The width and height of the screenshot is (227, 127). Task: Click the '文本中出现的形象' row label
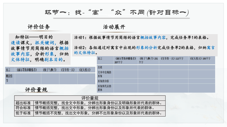tap(105, 74)
